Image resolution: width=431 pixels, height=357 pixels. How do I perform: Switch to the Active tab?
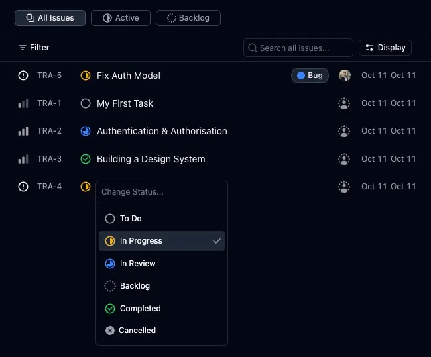[121, 18]
